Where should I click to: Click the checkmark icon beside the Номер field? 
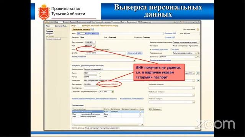click(100, 77)
